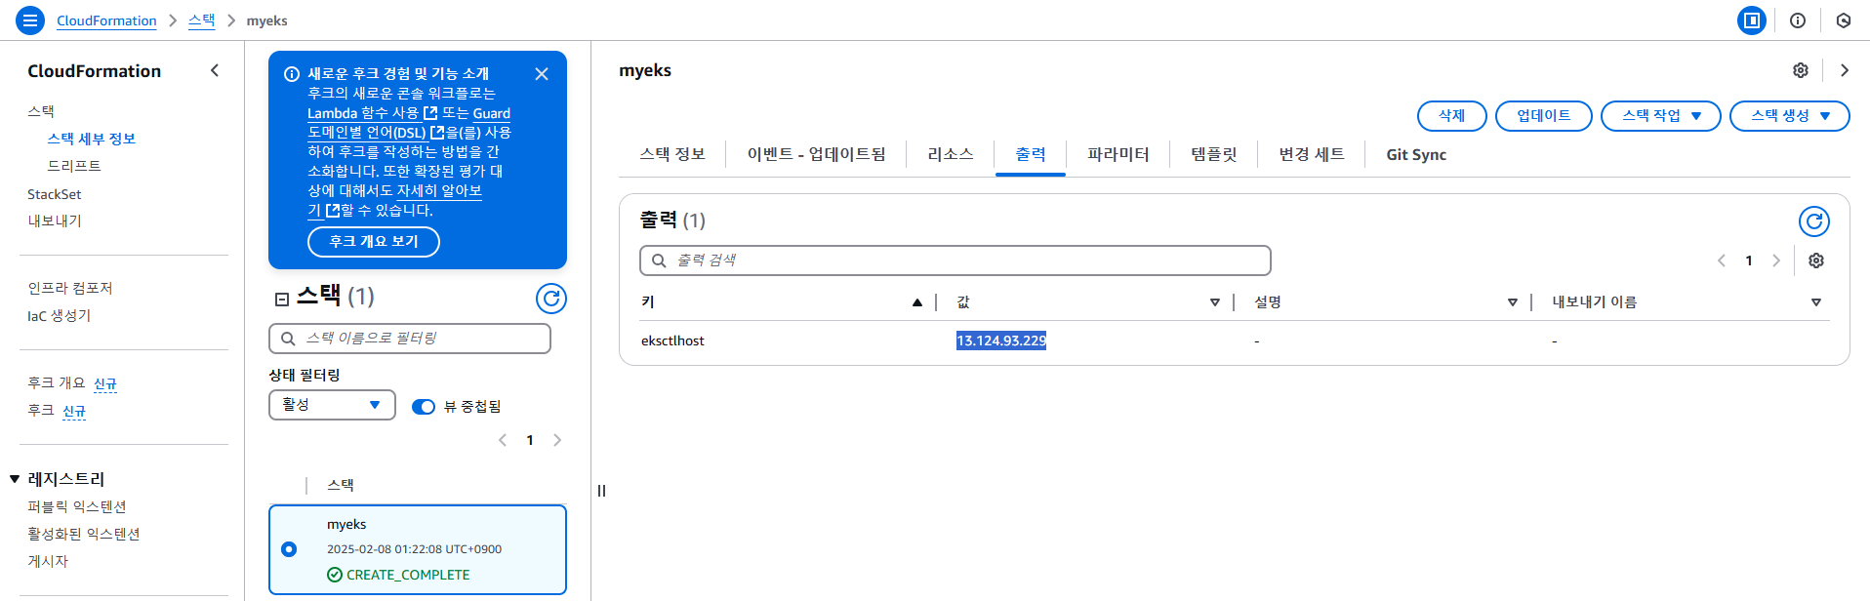Focus the outputs search field

955,260
